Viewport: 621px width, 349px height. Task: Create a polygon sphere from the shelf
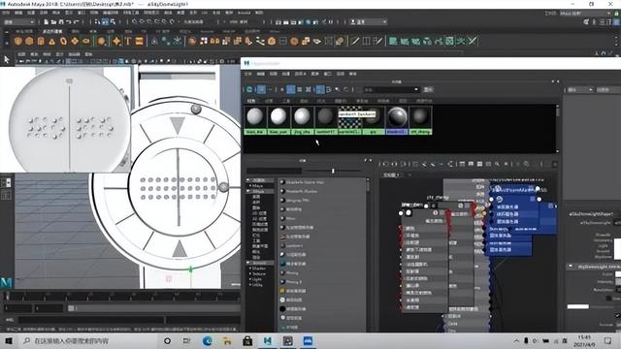17,41
